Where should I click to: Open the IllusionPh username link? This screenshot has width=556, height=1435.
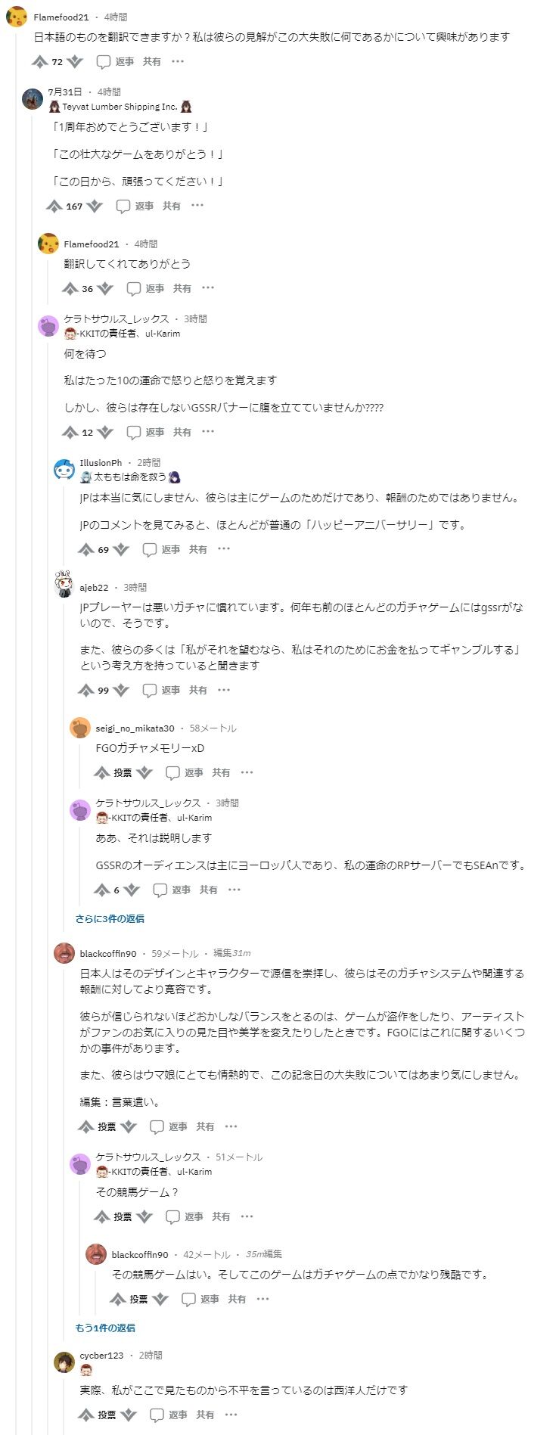click(101, 463)
